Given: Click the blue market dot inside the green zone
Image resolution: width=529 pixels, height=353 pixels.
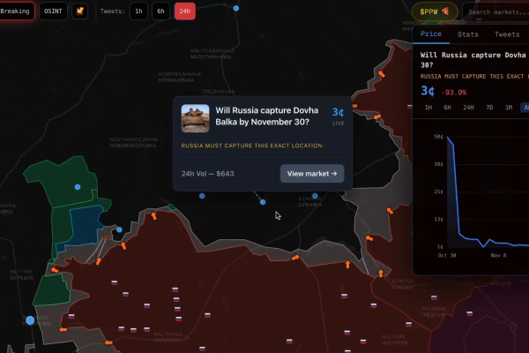Looking at the screenshot, I should coord(78,187).
